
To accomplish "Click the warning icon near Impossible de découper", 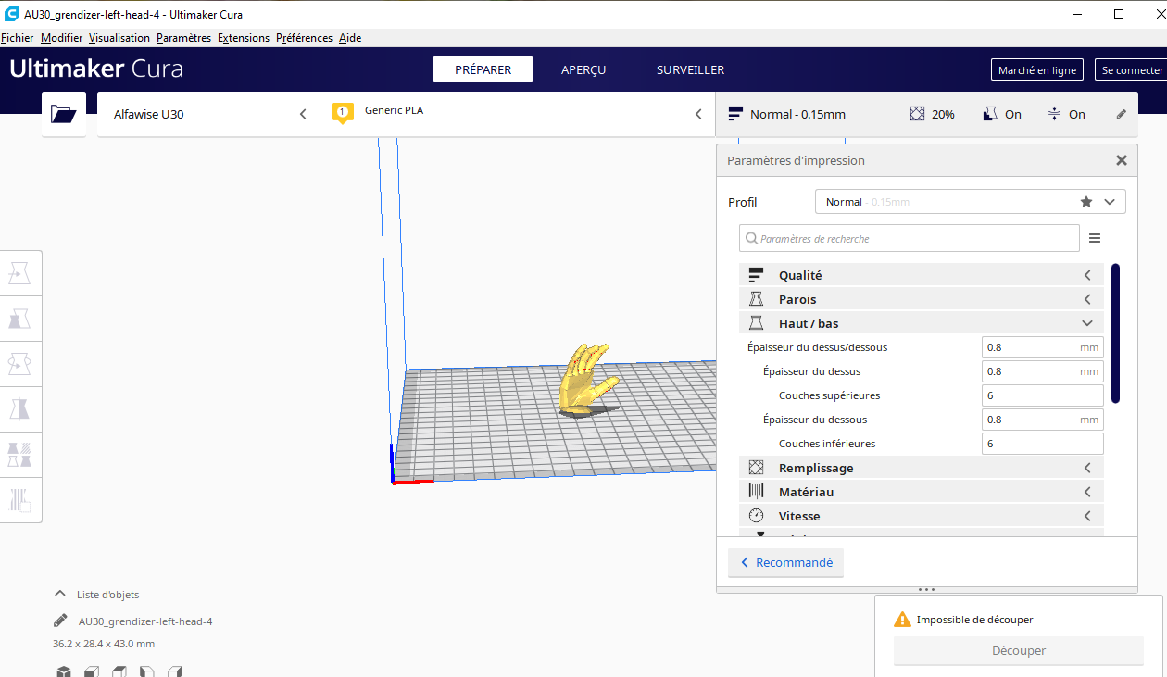I will point(902,620).
